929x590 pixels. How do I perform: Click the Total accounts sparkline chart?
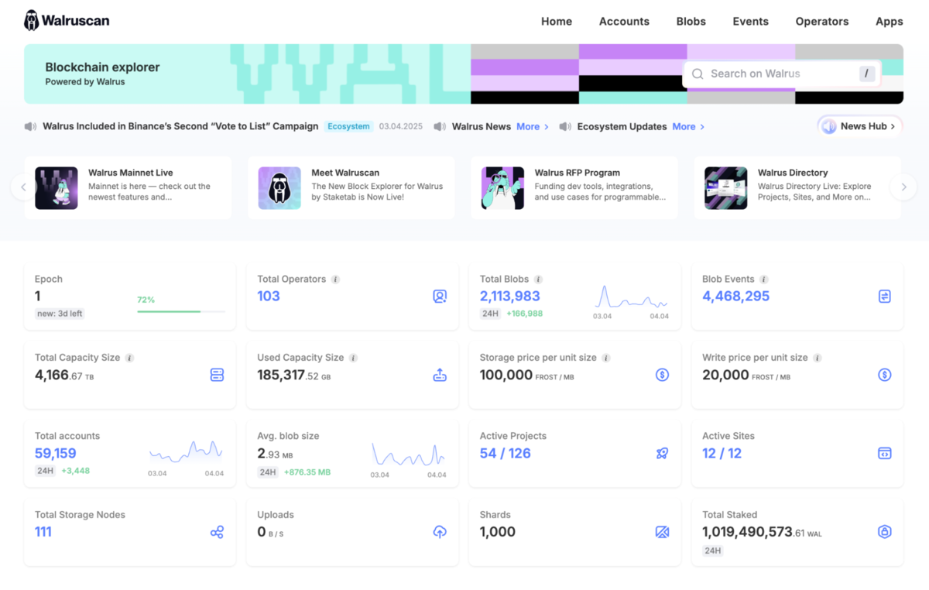186,451
